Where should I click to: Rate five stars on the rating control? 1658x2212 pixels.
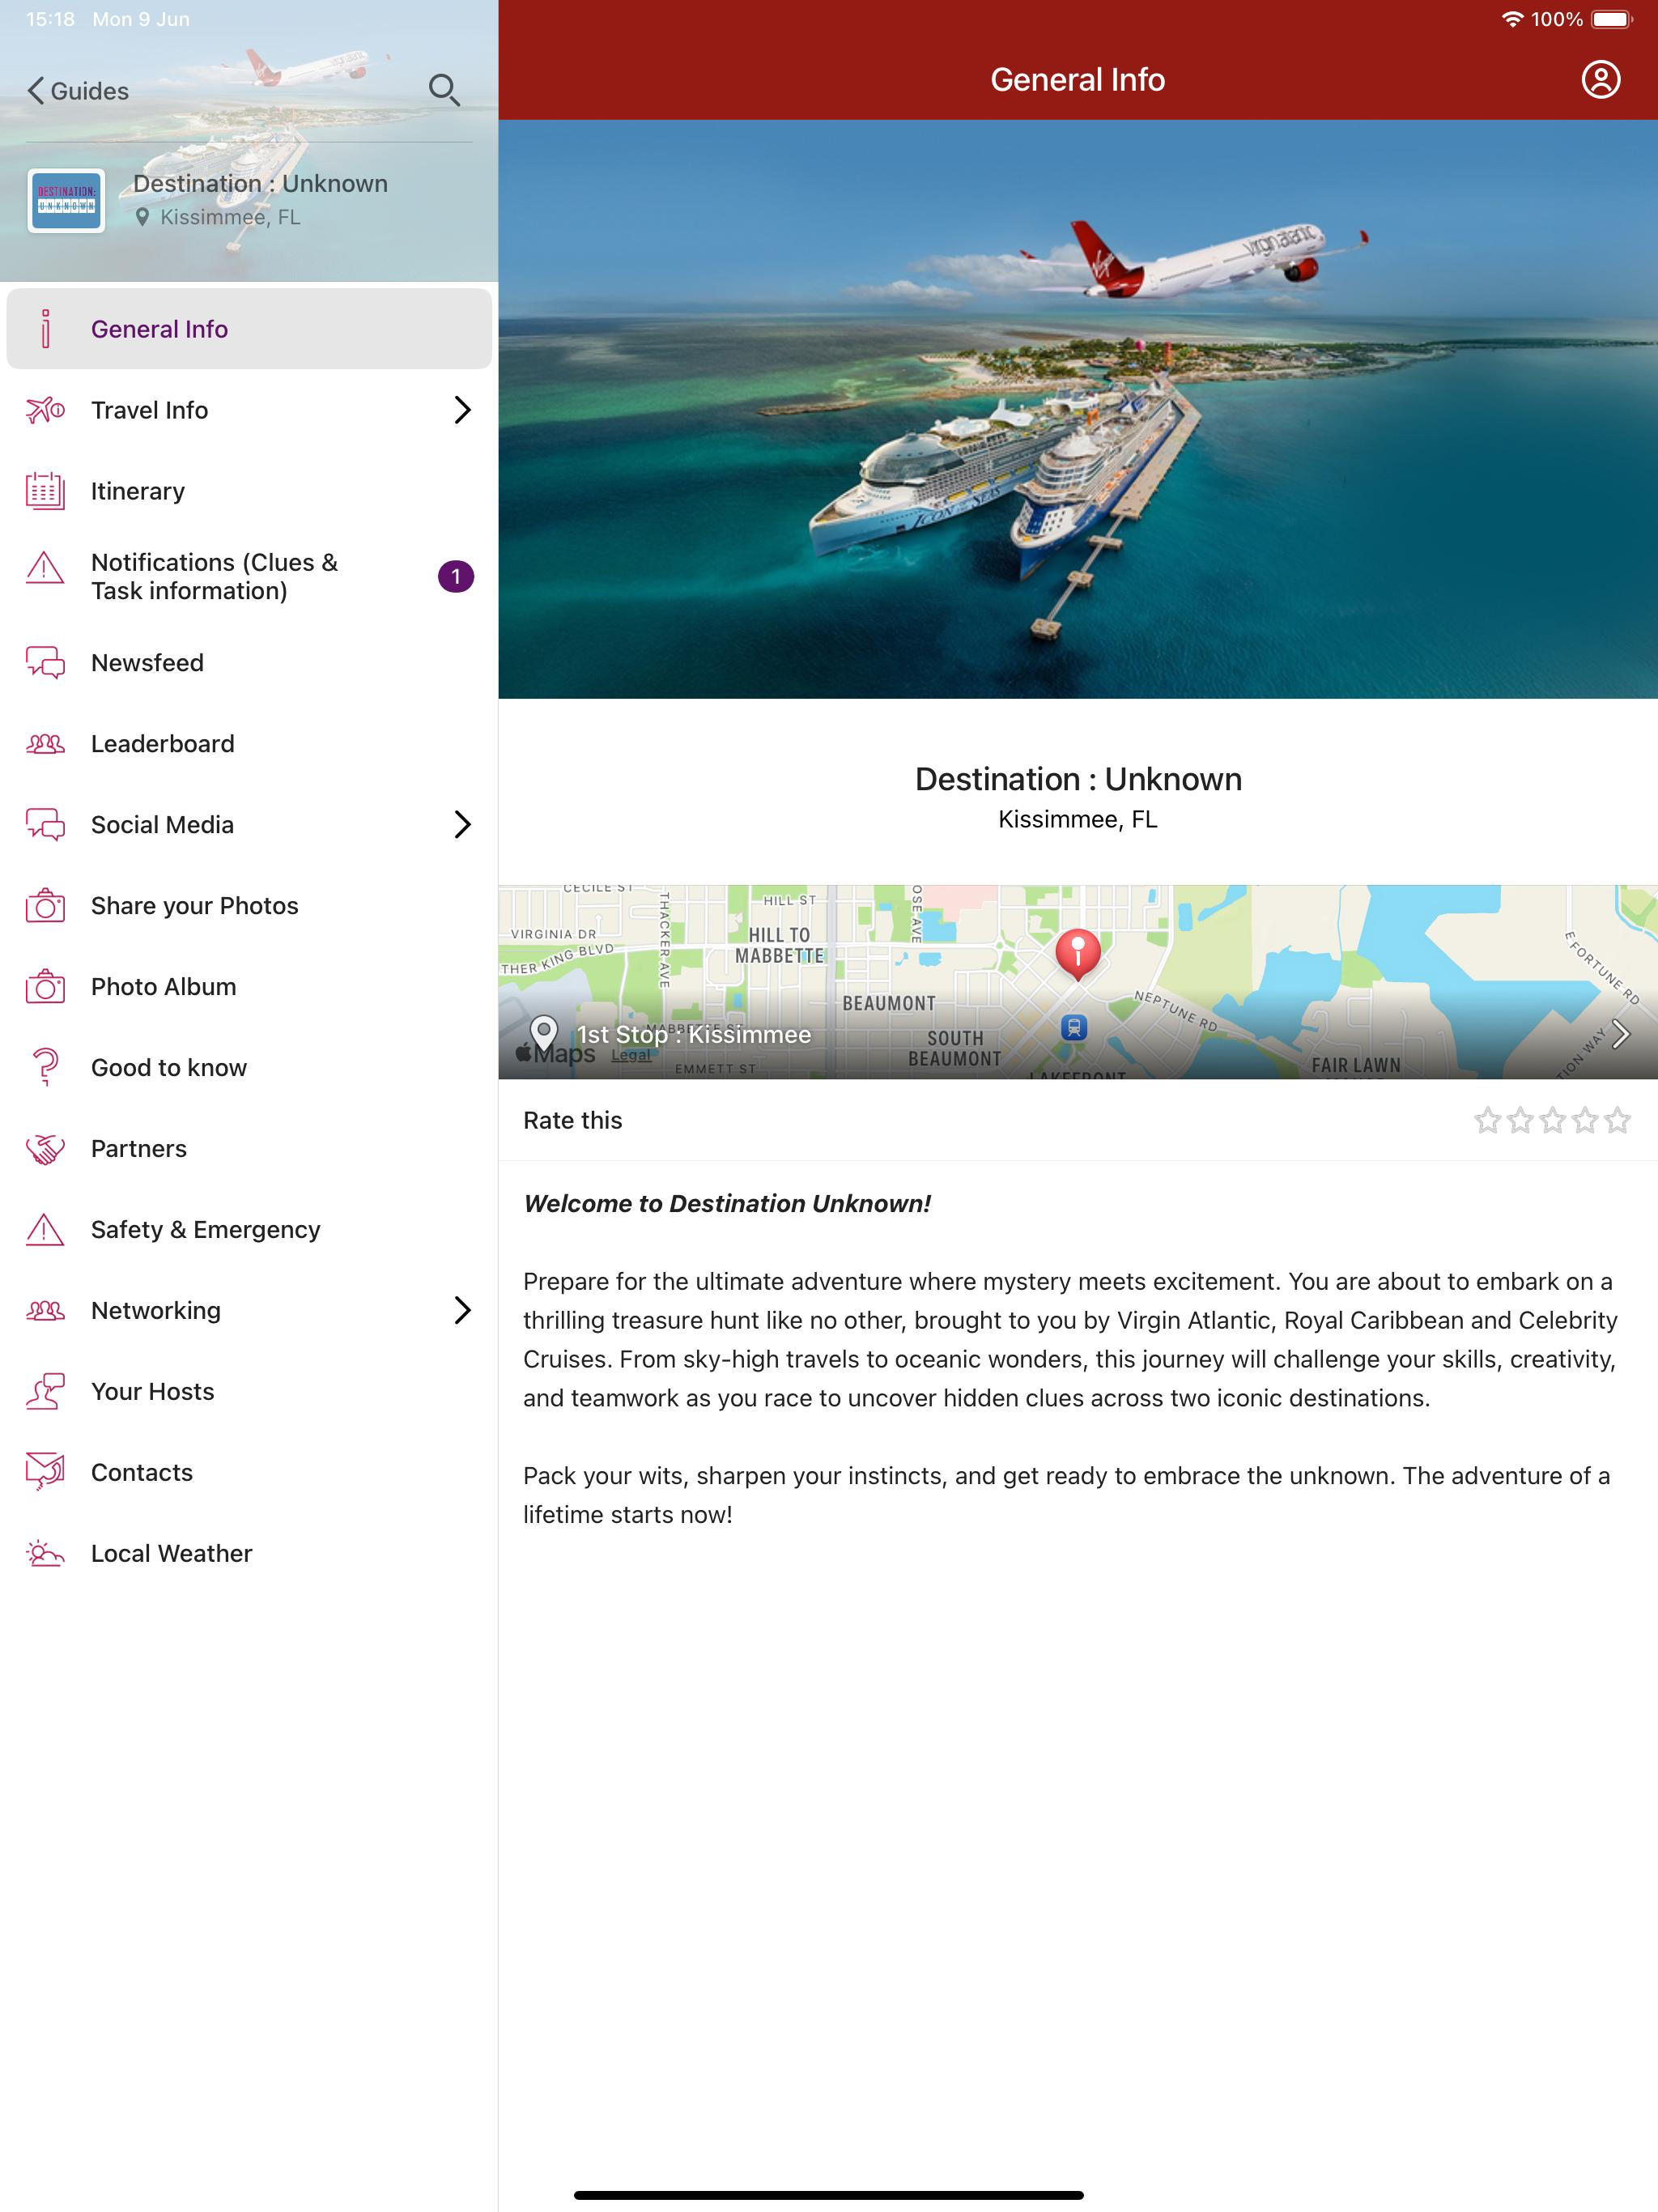pyautogui.click(x=1618, y=1121)
